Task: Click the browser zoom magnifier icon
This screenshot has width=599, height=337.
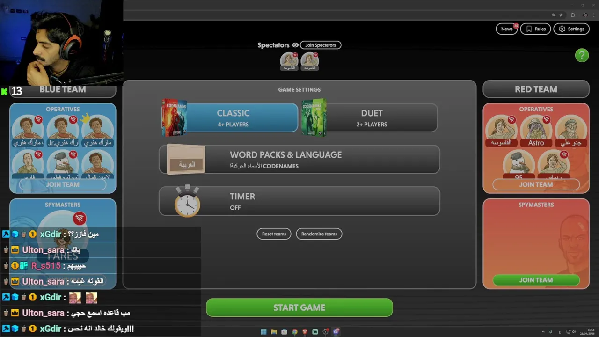Action: [x=553, y=15]
